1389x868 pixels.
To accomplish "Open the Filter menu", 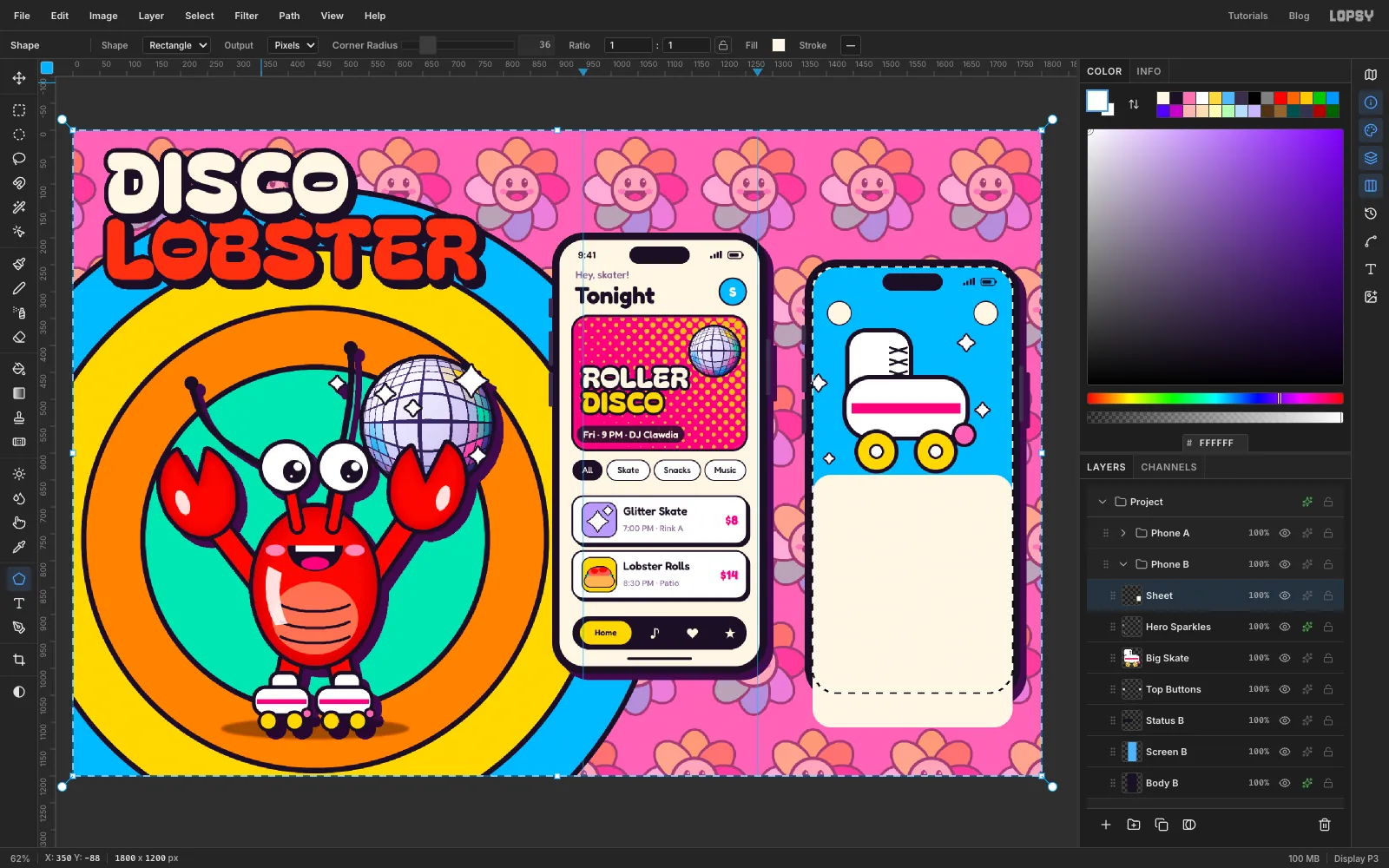I will click(247, 16).
